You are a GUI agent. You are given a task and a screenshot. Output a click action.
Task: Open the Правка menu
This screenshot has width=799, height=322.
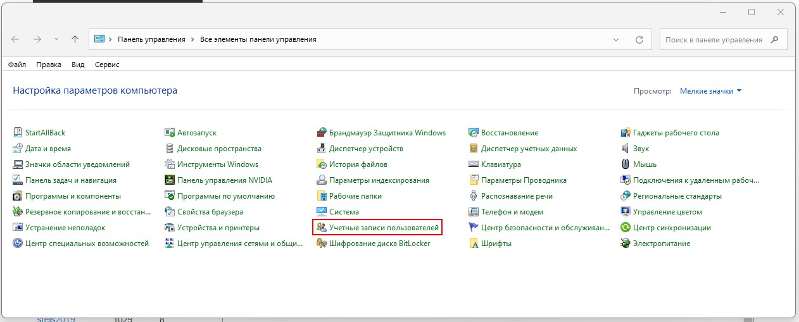49,65
